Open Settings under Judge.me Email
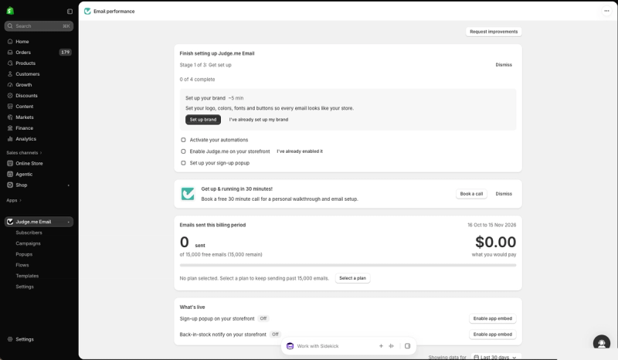 [x=25, y=287]
